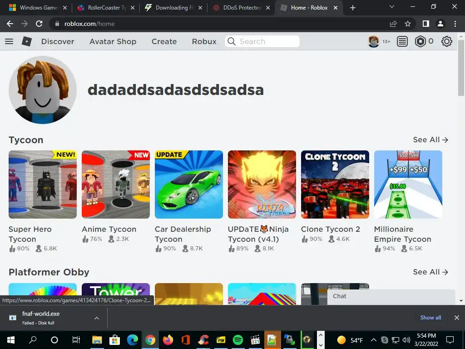Open Super Hero Tycoon game thumbnail
The width and height of the screenshot is (465, 349).
[x=43, y=184]
